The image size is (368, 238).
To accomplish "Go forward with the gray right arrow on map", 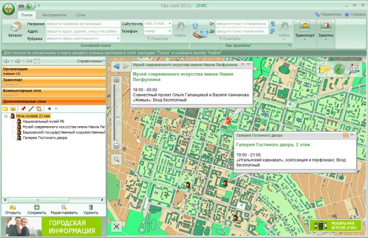I will pos(126,66).
